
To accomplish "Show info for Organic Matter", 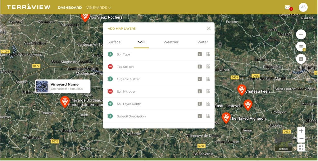I will coord(200,79).
